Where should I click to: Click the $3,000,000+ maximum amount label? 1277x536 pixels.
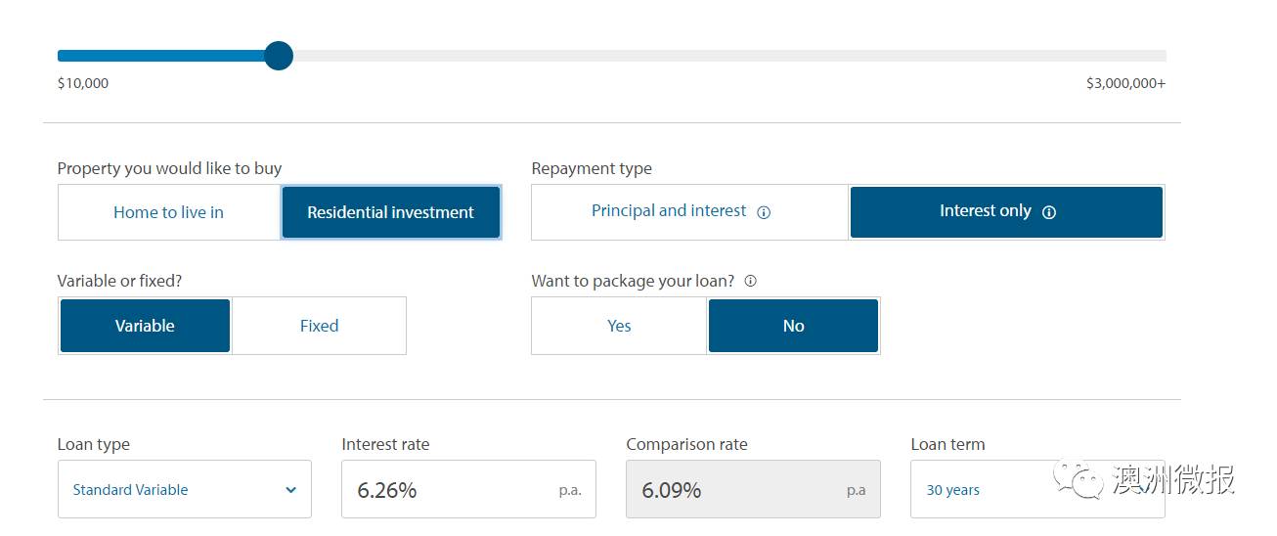(x=1125, y=84)
